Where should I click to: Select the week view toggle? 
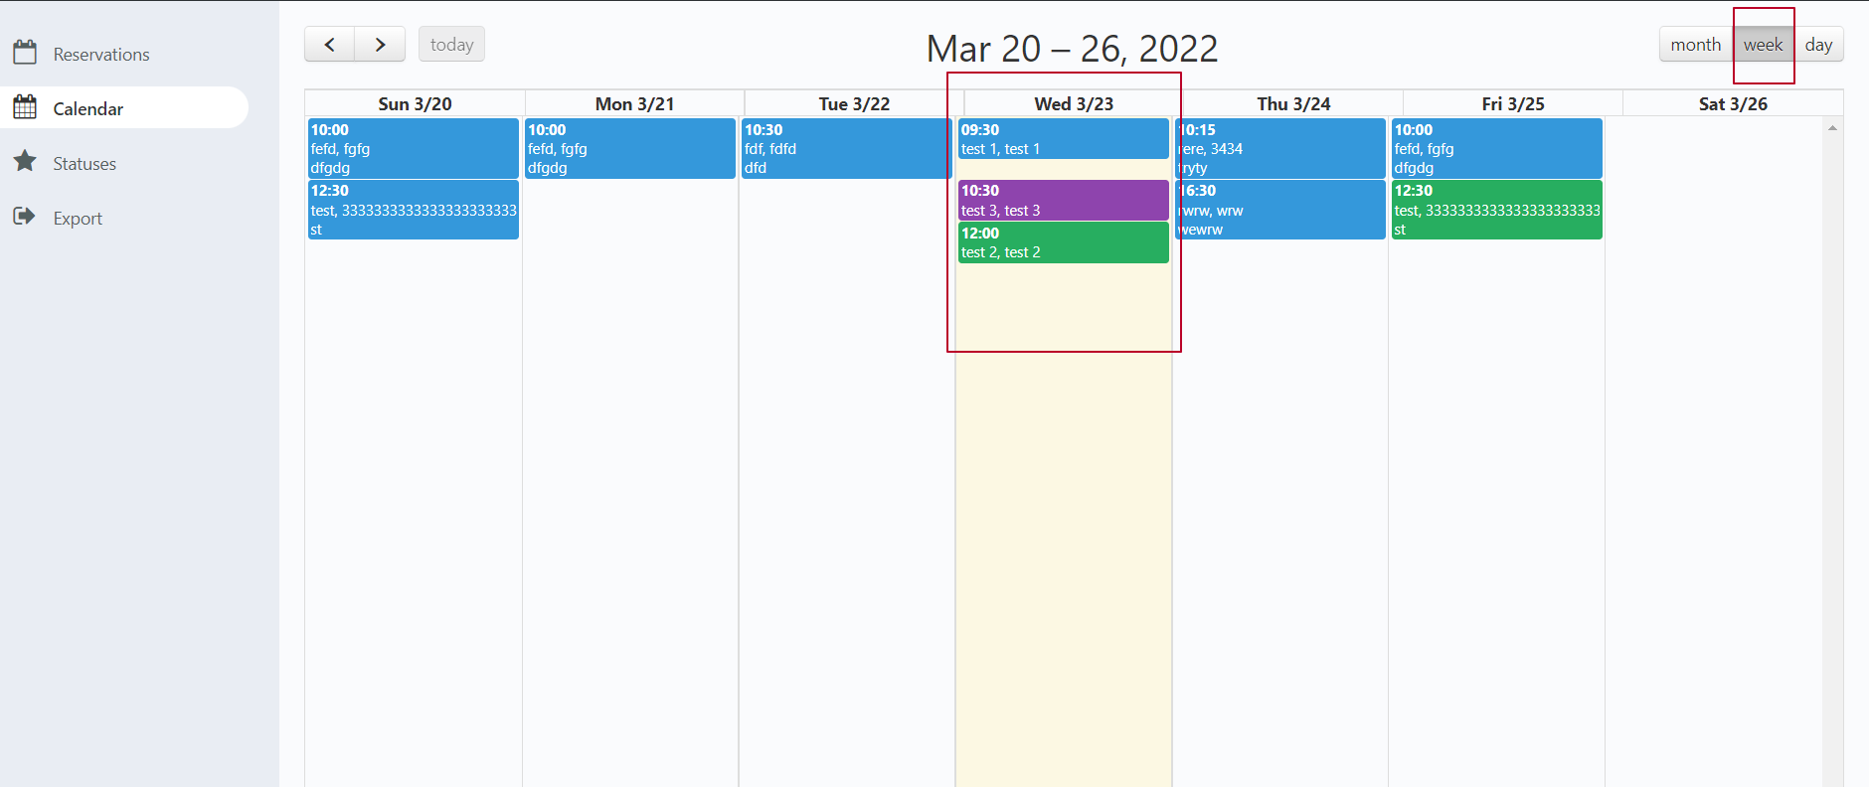point(1763,45)
